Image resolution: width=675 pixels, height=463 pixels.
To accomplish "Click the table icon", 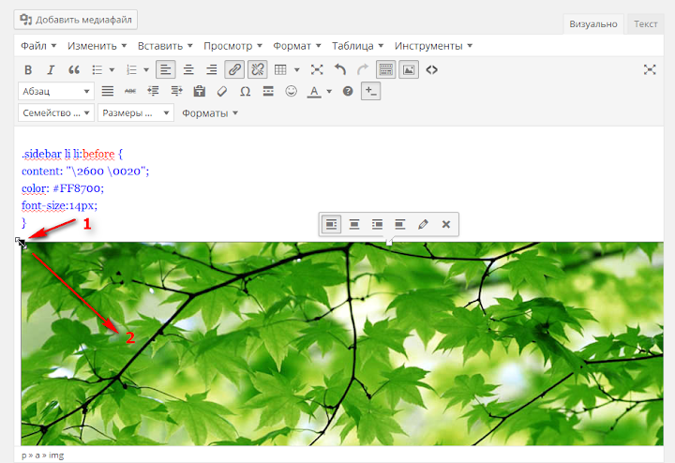I will coord(280,69).
